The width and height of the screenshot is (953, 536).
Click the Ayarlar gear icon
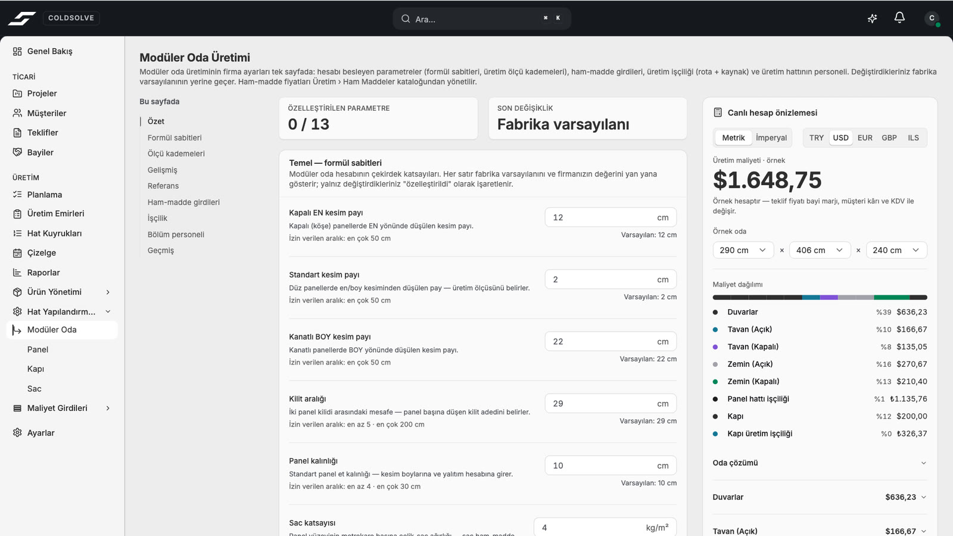coord(17,433)
